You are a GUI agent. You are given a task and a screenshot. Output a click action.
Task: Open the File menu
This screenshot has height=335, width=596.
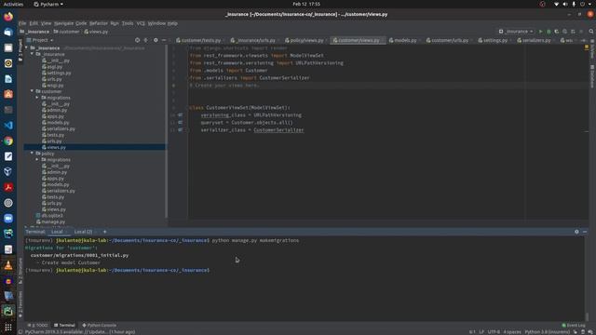[22, 23]
